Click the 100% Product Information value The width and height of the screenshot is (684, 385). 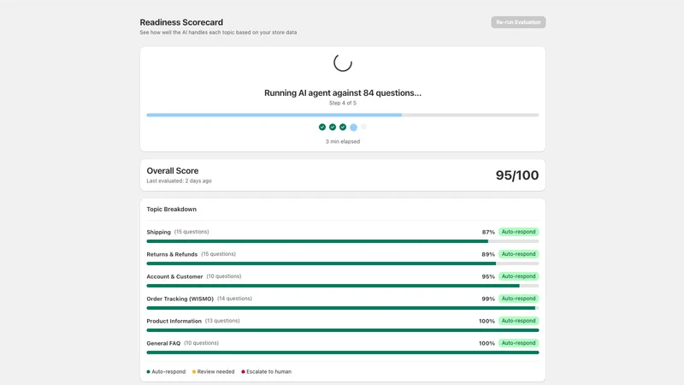pyautogui.click(x=486, y=322)
